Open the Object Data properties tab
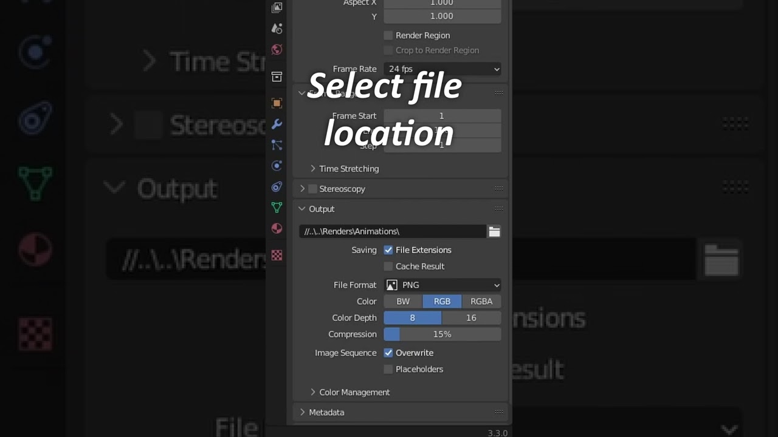Image resolution: width=778 pixels, height=437 pixels. 277,208
